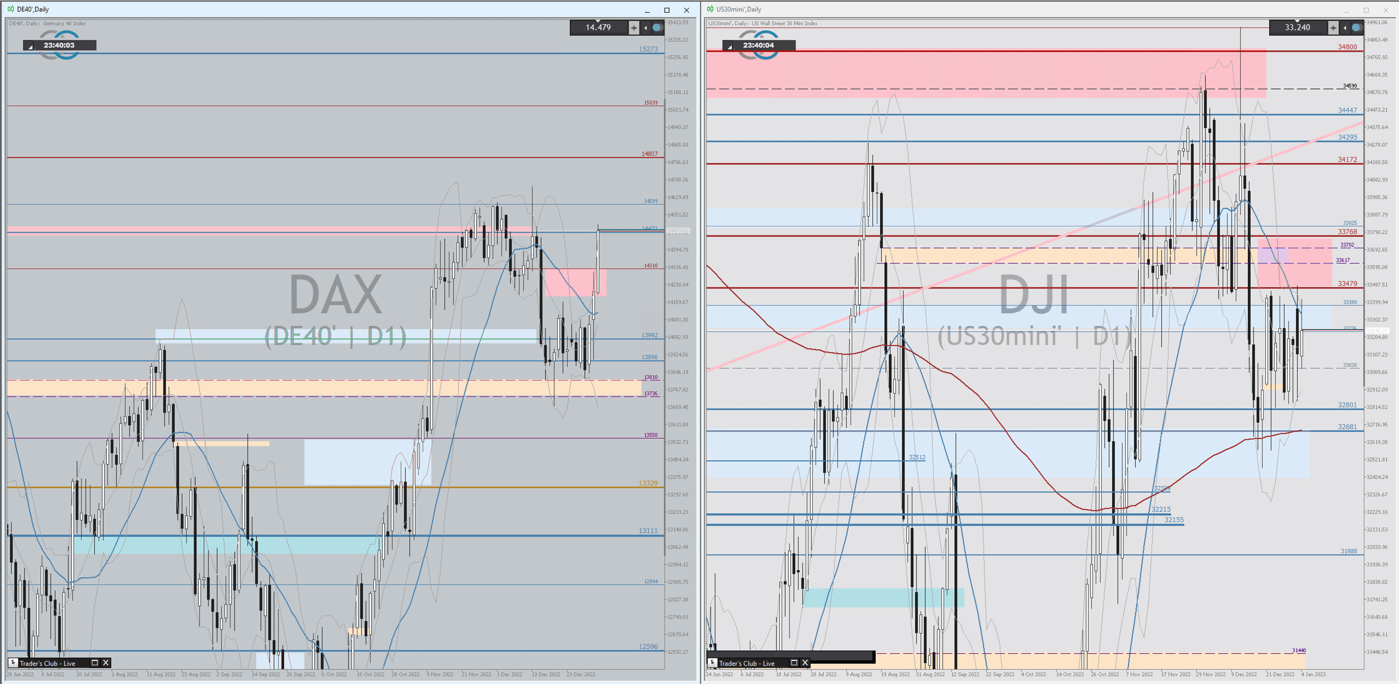Expand the US30mini clock panel corner triangle

730,47
